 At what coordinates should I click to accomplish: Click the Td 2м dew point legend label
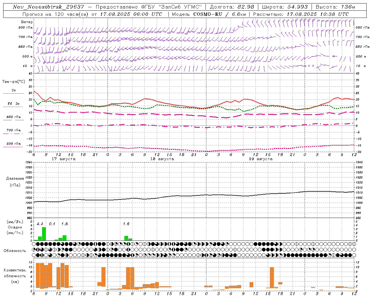[x=14, y=103]
